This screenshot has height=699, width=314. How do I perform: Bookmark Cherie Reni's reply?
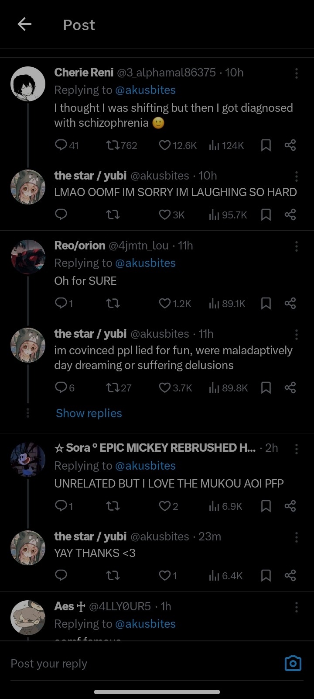click(266, 145)
